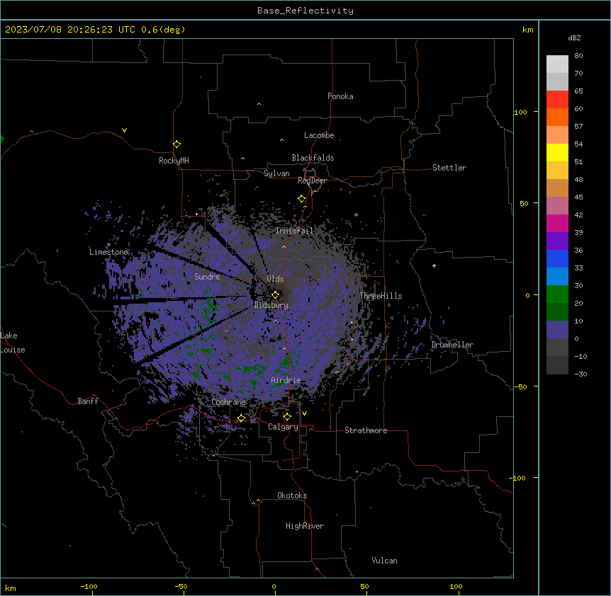Image resolution: width=611 pixels, height=596 pixels.
Task: Click the Okotoks label
Action: pyautogui.click(x=292, y=495)
